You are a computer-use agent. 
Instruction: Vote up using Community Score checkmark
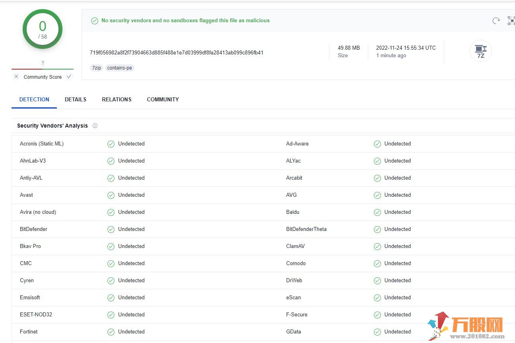point(69,76)
